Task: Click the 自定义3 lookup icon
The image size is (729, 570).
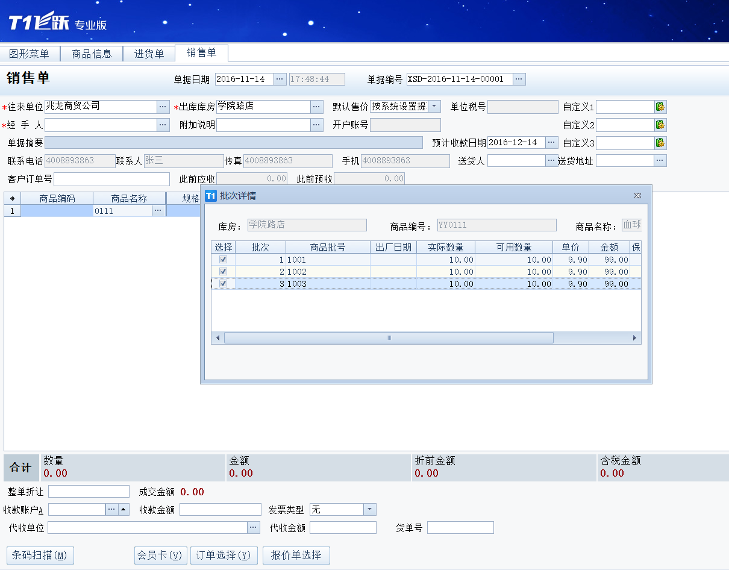Action: click(660, 143)
